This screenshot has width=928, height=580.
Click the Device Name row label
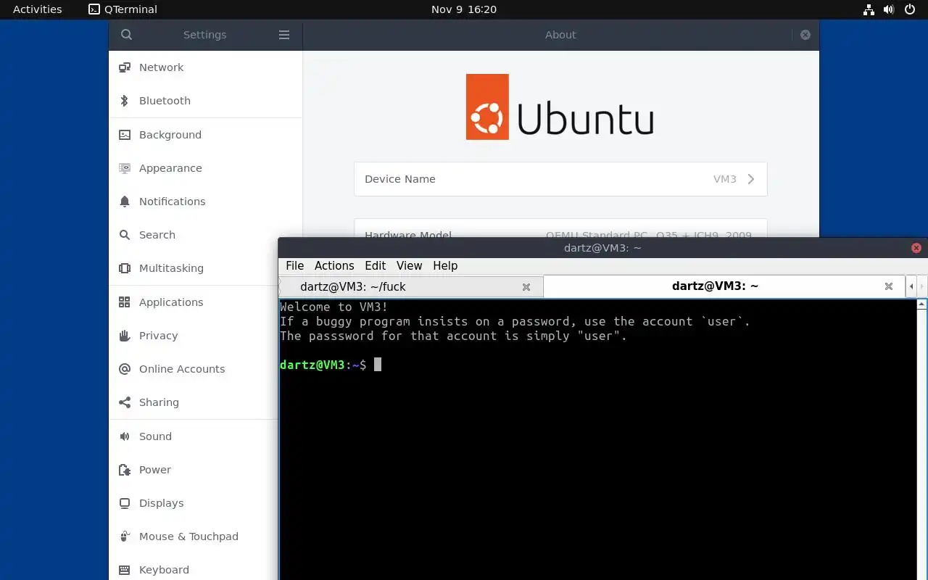point(400,179)
